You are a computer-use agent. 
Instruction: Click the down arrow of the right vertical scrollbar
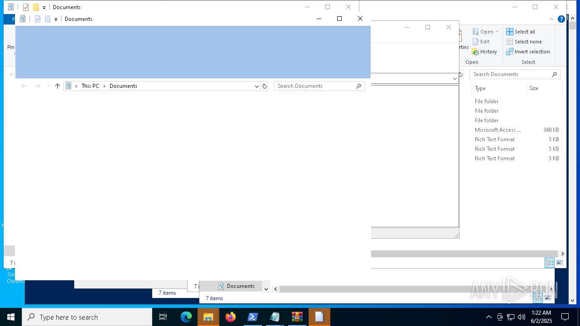[572, 300]
